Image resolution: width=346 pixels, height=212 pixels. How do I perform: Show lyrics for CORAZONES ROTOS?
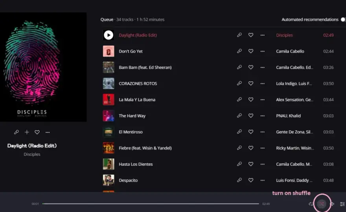[x=239, y=83]
